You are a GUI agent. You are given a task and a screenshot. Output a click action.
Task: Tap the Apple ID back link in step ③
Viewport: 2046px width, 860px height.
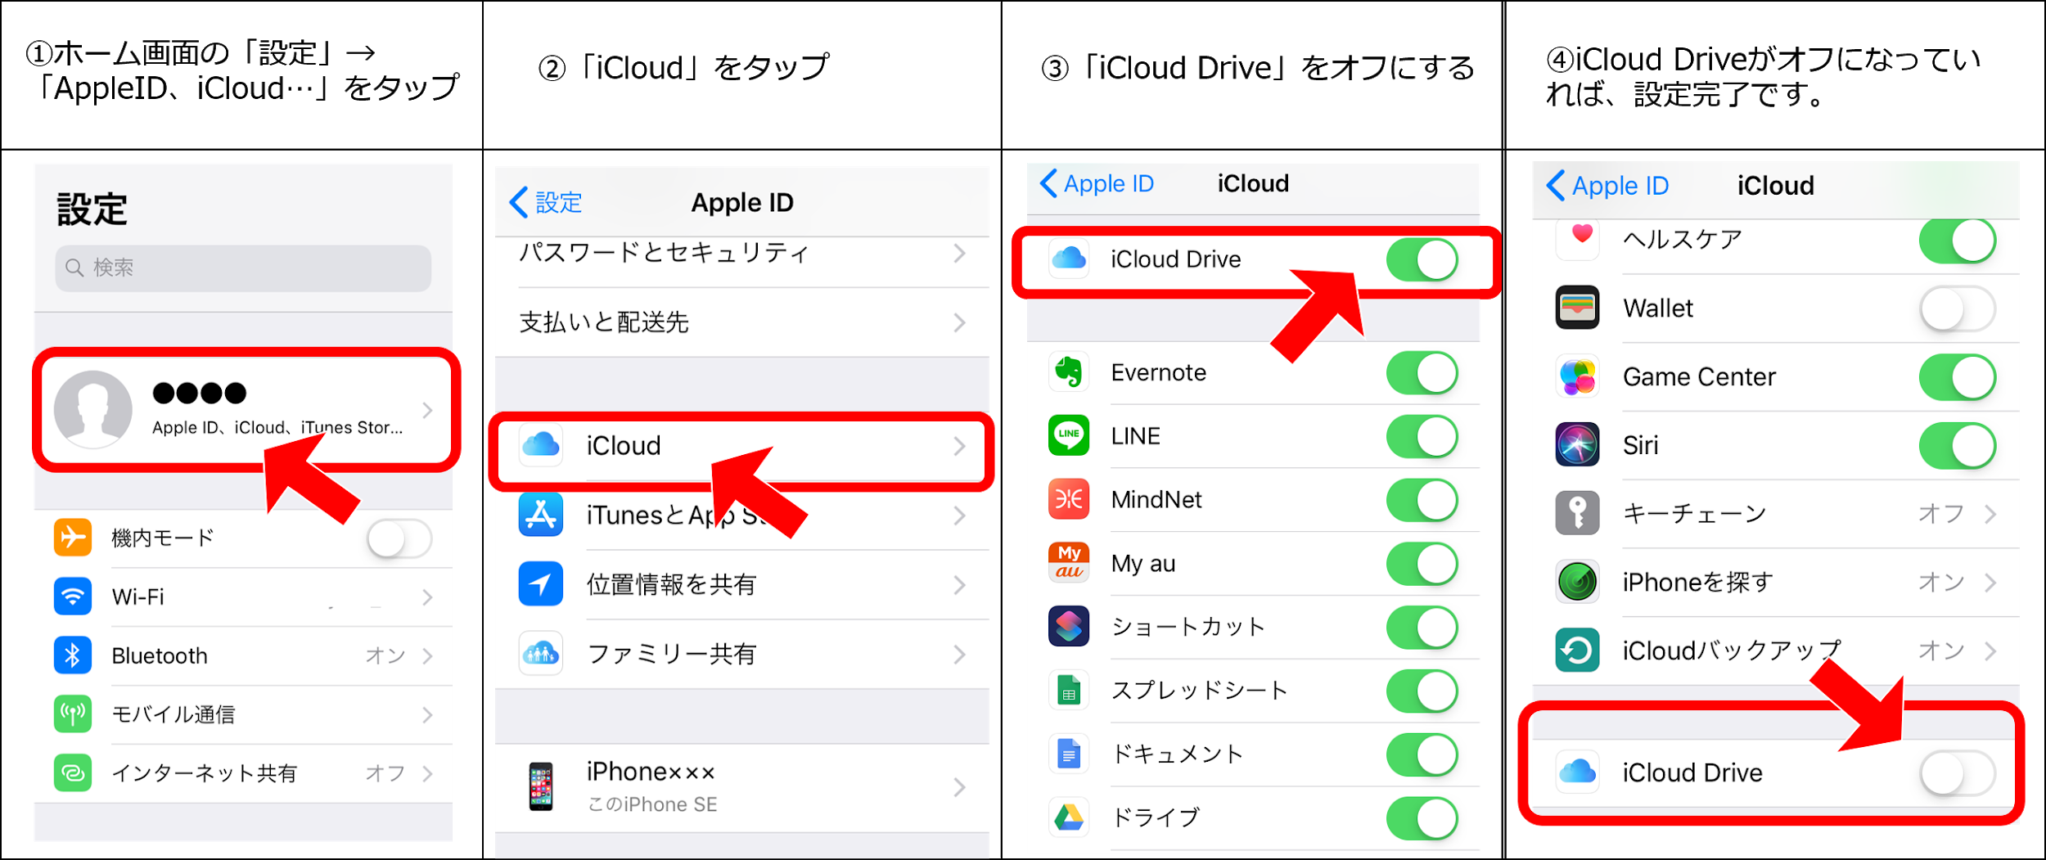tap(1097, 183)
